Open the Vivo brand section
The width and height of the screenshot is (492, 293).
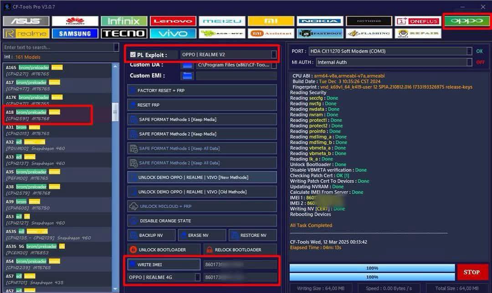173,33
